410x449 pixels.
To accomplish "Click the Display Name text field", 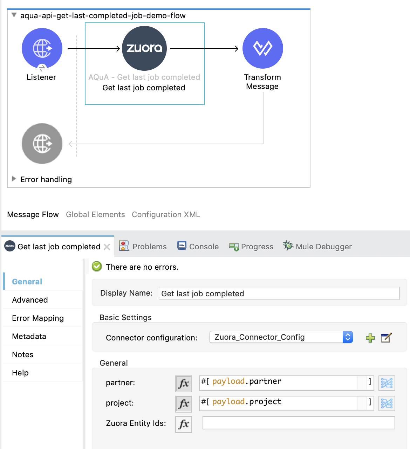I will pos(279,293).
